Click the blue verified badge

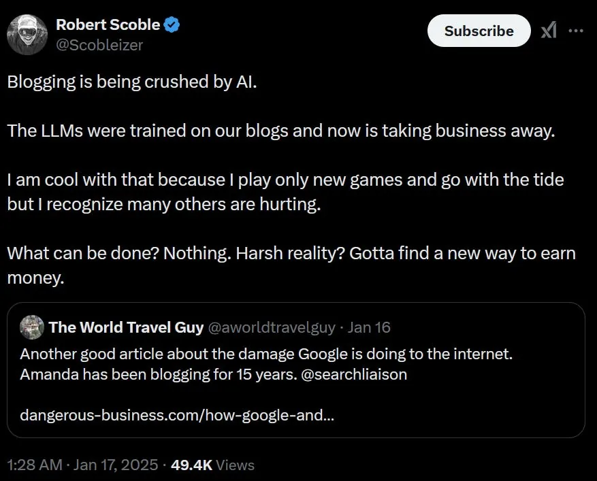tap(172, 25)
